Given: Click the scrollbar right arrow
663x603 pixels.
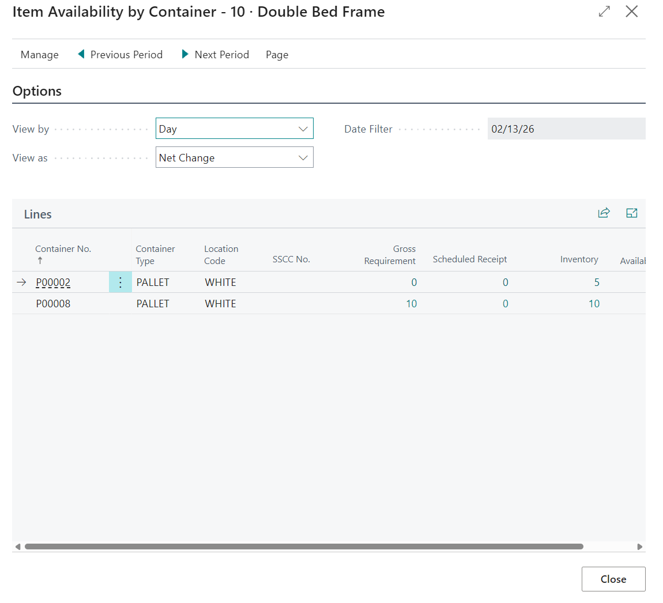Looking at the screenshot, I should click(x=639, y=547).
